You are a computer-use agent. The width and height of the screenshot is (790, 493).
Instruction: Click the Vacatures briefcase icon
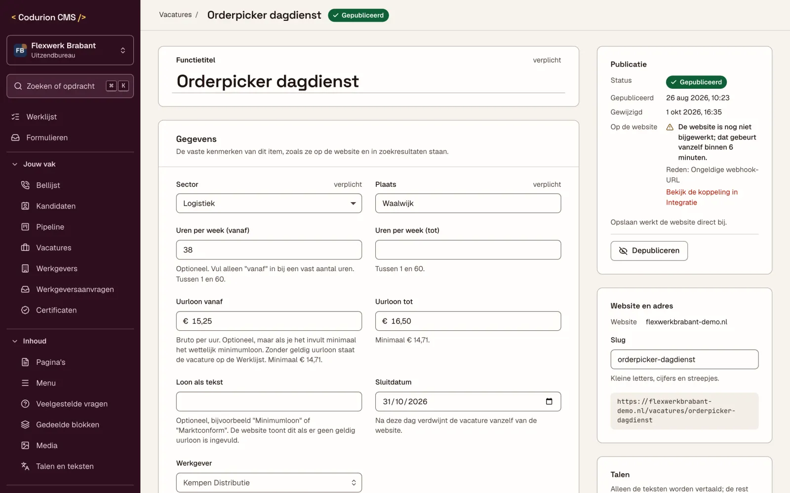click(25, 247)
